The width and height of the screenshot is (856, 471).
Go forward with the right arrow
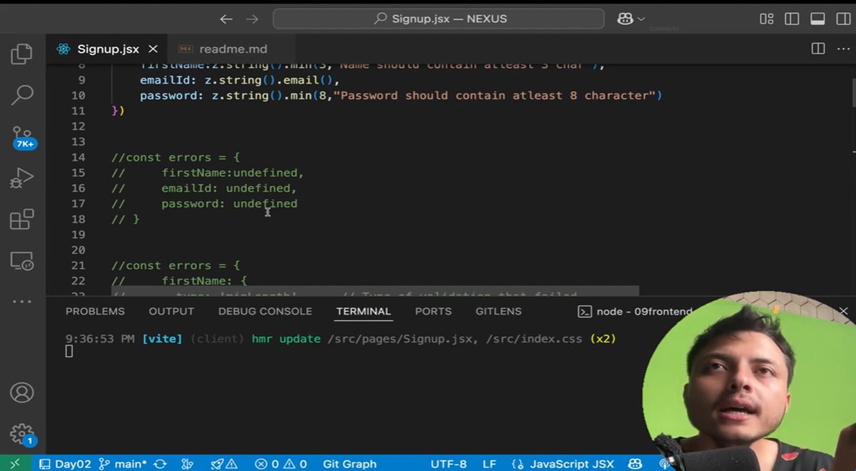[252, 19]
